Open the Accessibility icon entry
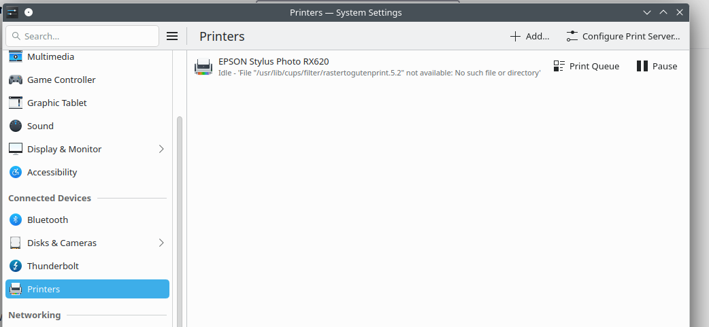 tap(16, 172)
